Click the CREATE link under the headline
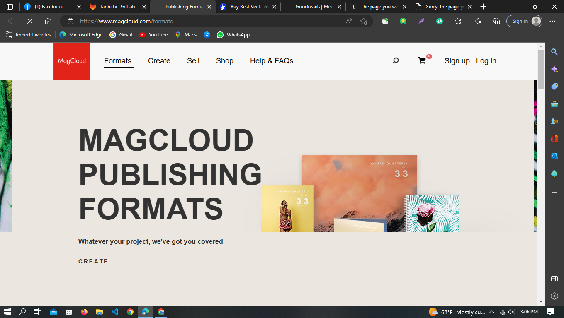The image size is (564, 318). [93, 261]
